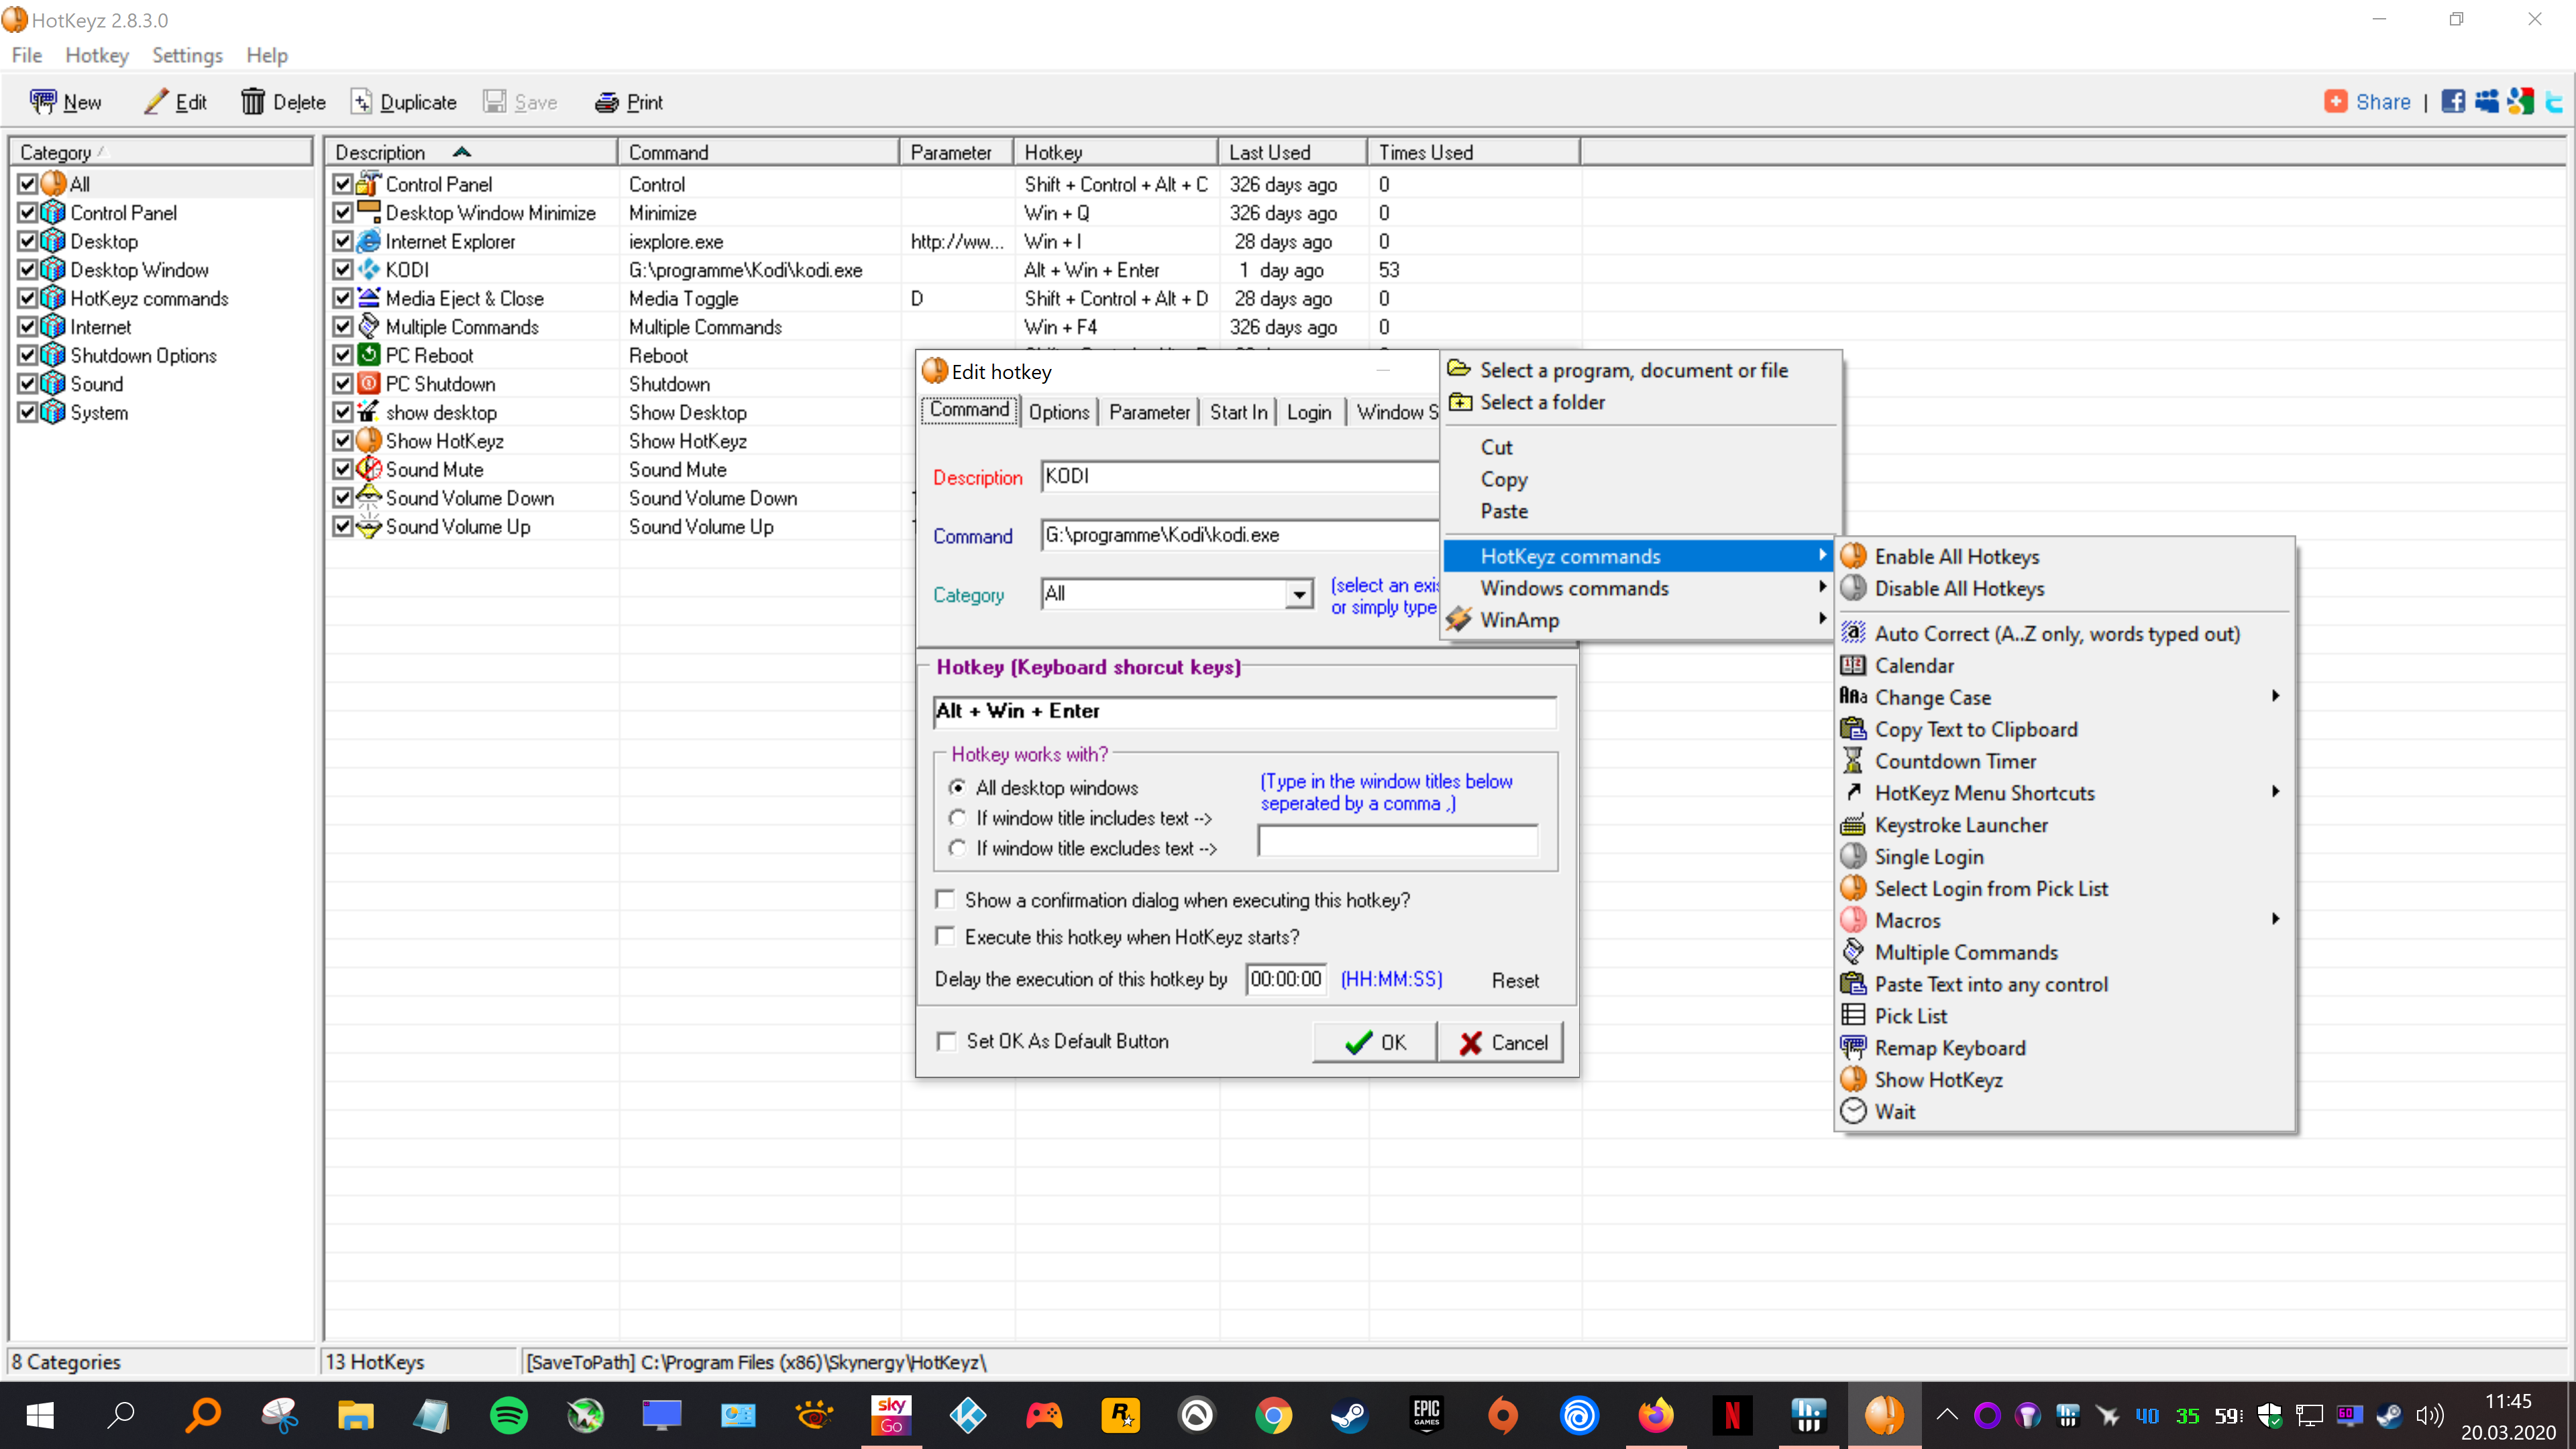Choose Remap Keyboard from the submenu

[x=1949, y=1047]
